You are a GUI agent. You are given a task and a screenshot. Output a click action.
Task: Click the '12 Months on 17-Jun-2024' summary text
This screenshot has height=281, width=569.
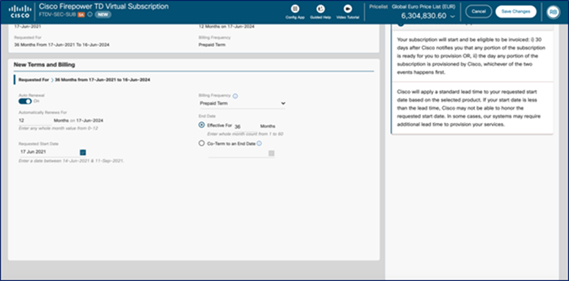tap(226, 26)
